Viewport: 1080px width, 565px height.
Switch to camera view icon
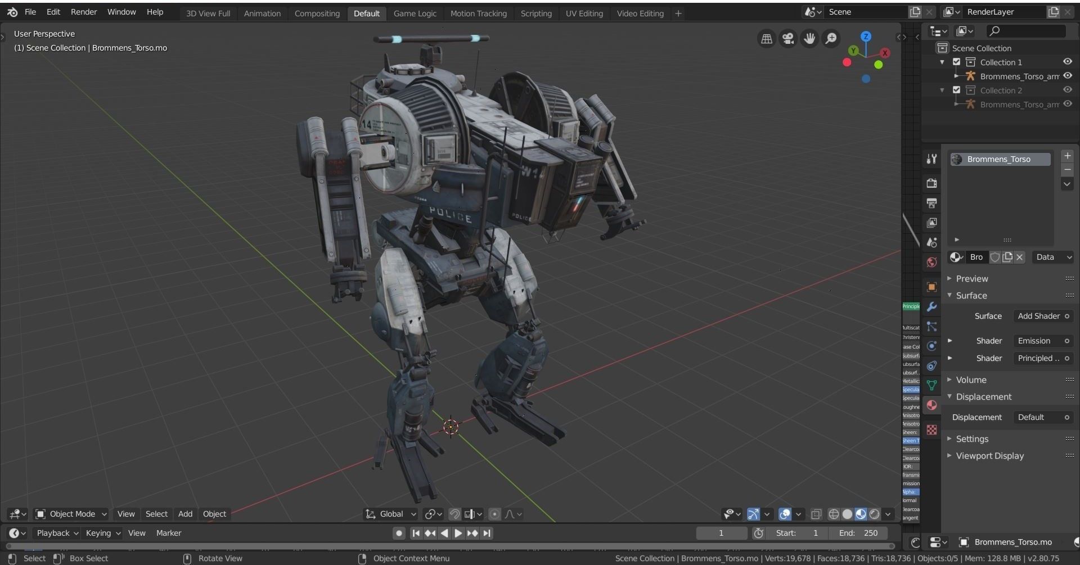click(x=788, y=38)
